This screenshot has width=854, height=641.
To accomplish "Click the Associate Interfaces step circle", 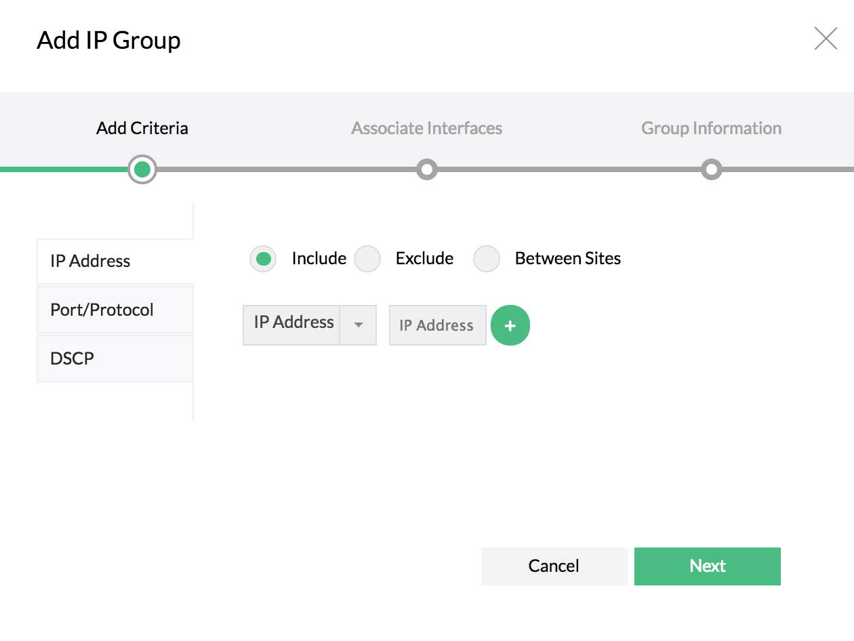I will click(x=426, y=169).
